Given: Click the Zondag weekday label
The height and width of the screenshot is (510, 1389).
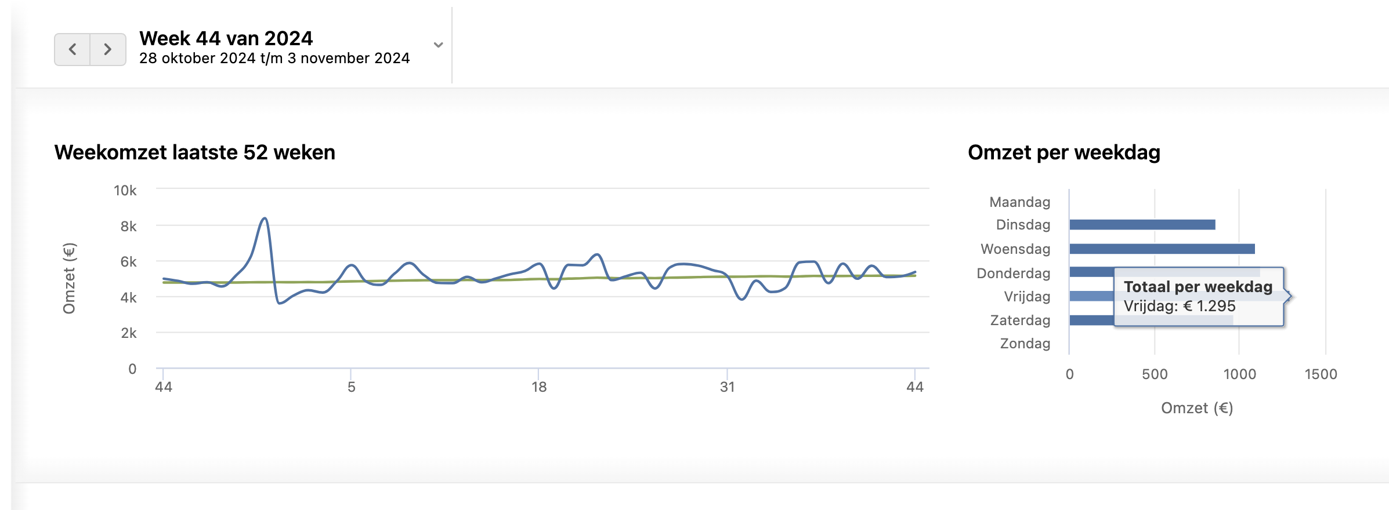Looking at the screenshot, I should point(1025,344).
